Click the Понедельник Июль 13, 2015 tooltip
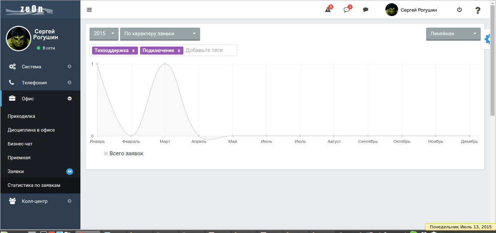The width and height of the screenshot is (496, 233). coord(460,227)
